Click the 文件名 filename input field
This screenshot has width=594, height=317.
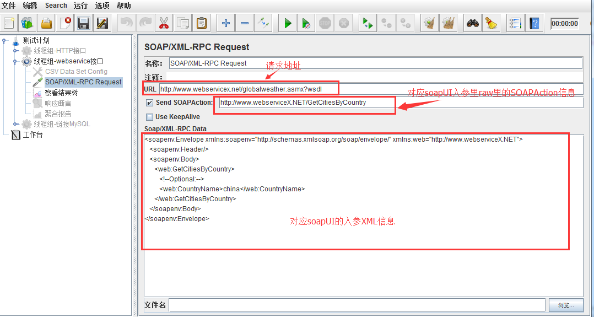357,305
